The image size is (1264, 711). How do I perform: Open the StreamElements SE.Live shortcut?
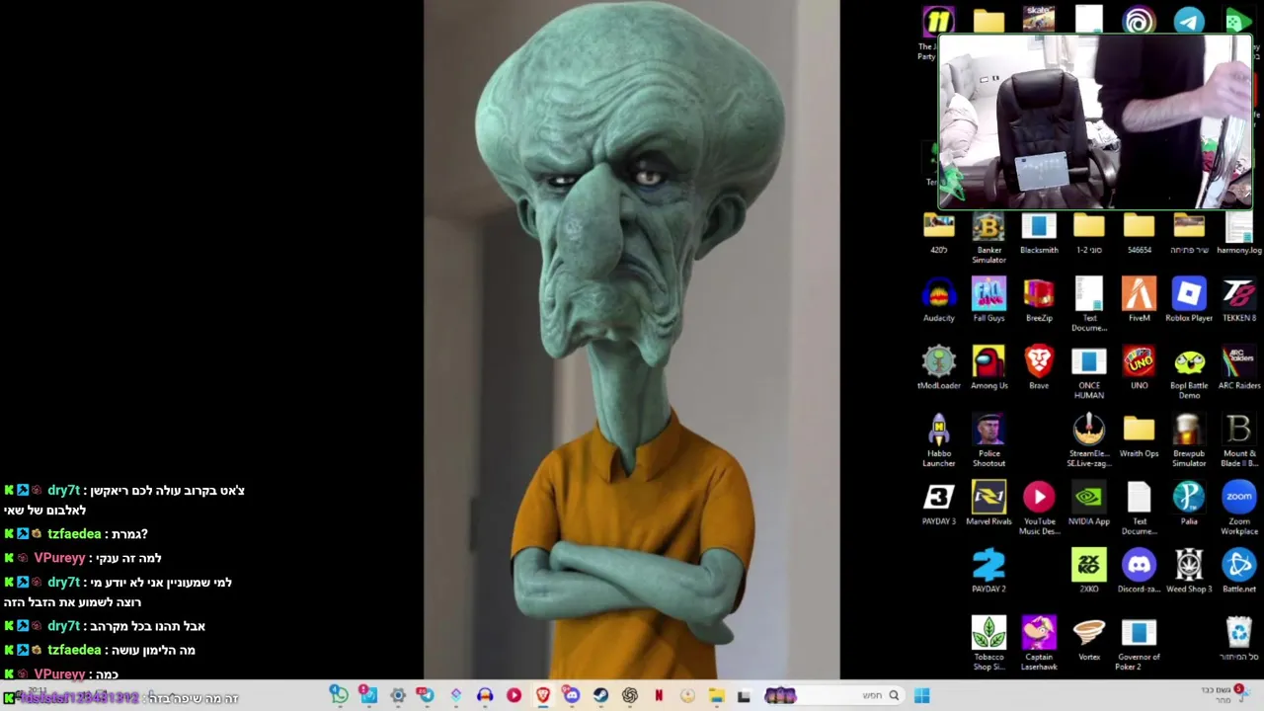(1089, 441)
